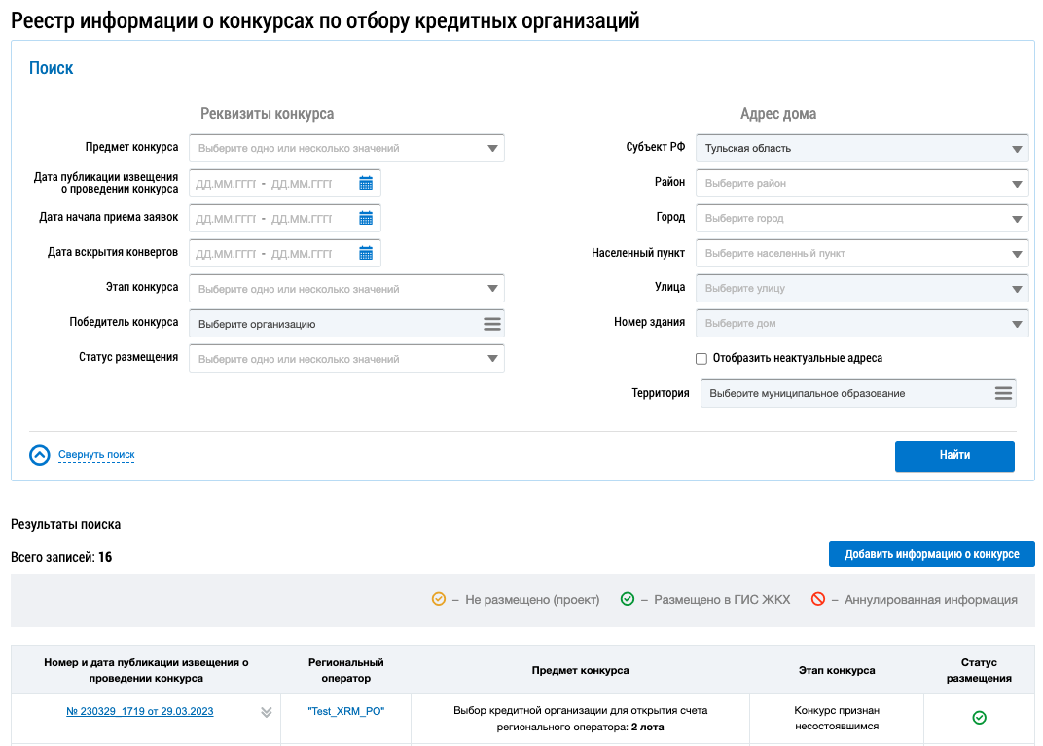Open calendar for Дата вскрытия конвертов
The width and height of the screenshot is (1043, 746).
pos(366,253)
